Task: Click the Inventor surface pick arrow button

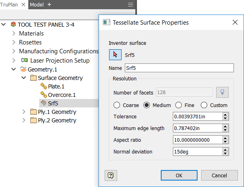Action: [x=115, y=55]
